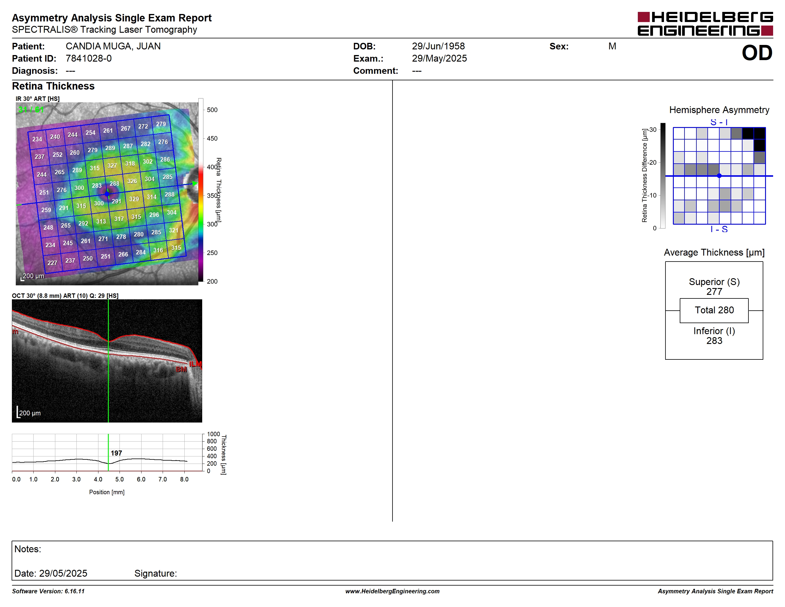This screenshot has width=785, height=607.
Task: Click the IR 30° ART [HS] label
Action: pyautogui.click(x=37, y=98)
